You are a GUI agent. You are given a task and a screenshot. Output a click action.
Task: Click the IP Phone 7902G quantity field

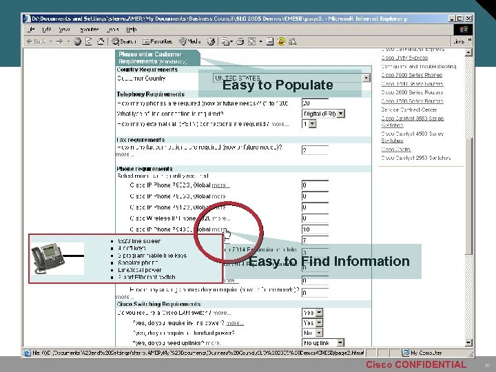tap(315, 185)
